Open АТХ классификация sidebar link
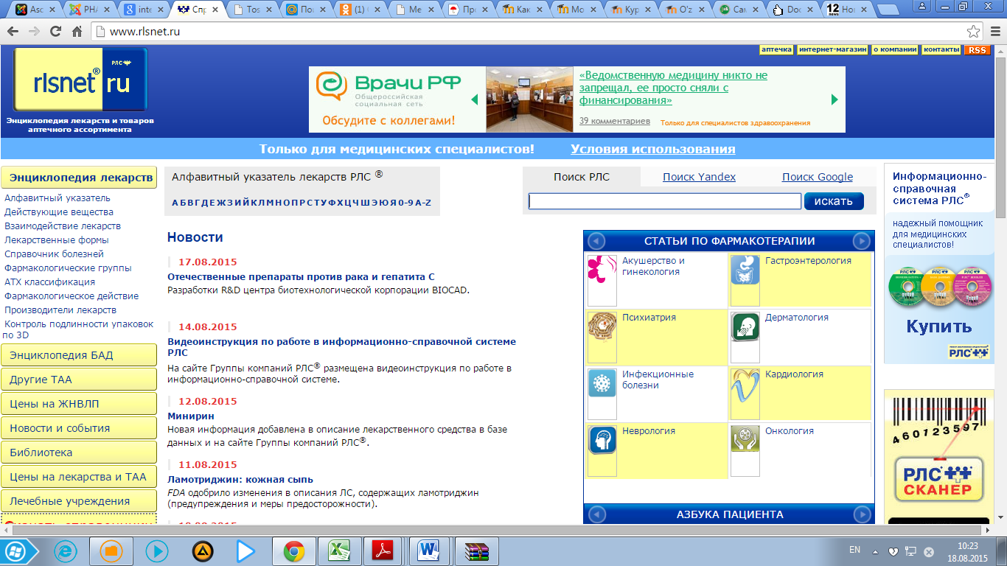 coord(49,282)
